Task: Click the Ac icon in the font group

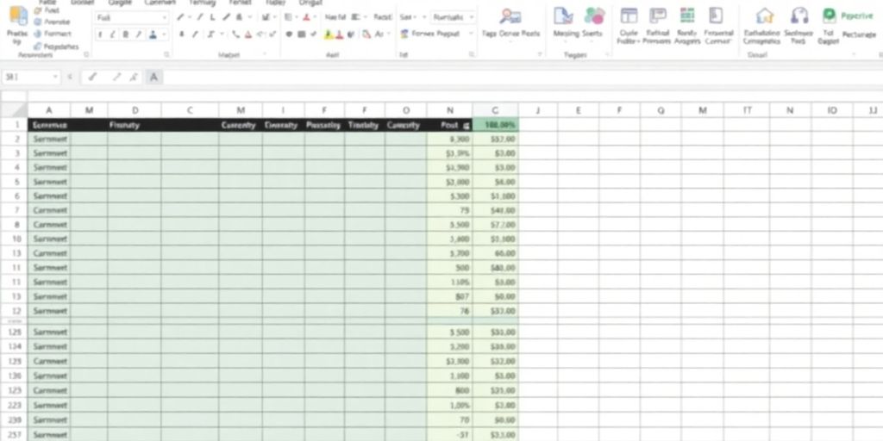Action: (x=379, y=34)
